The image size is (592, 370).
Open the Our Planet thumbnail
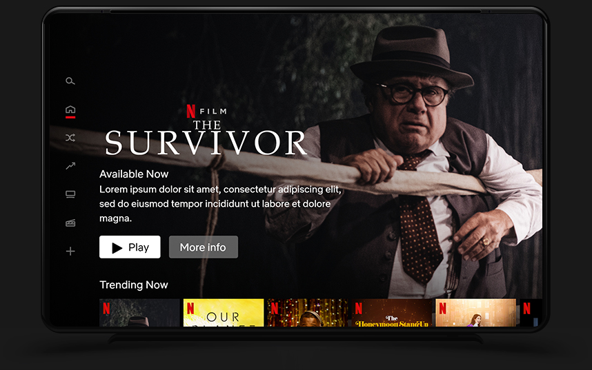coord(224,313)
